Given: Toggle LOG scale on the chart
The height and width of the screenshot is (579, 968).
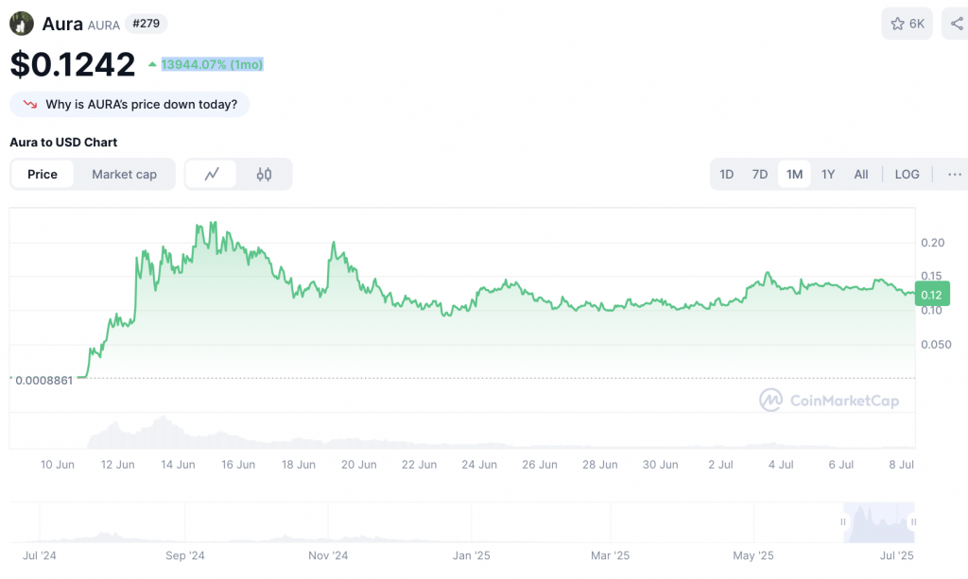Looking at the screenshot, I should 907,175.
